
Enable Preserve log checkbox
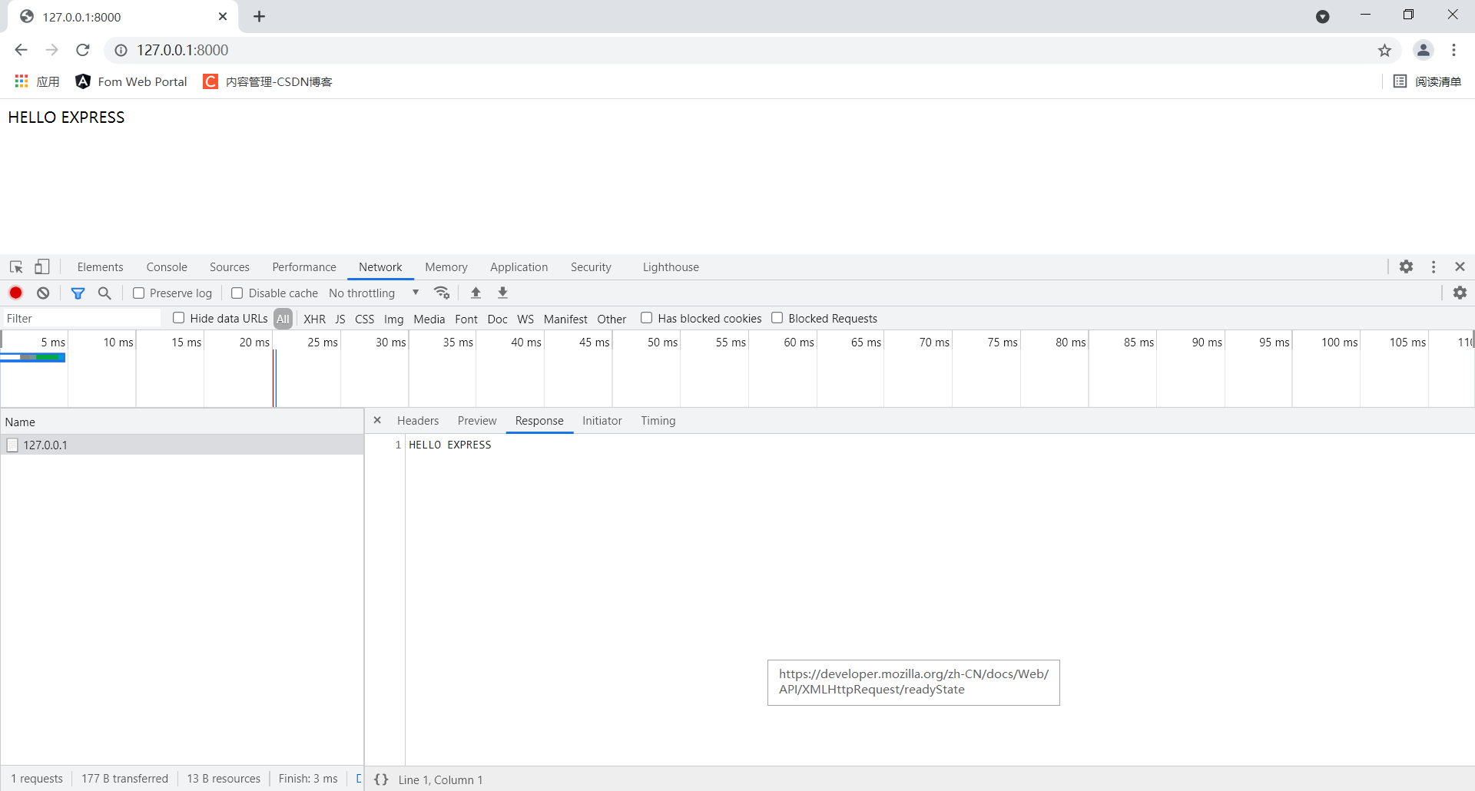click(x=138, y=293)
